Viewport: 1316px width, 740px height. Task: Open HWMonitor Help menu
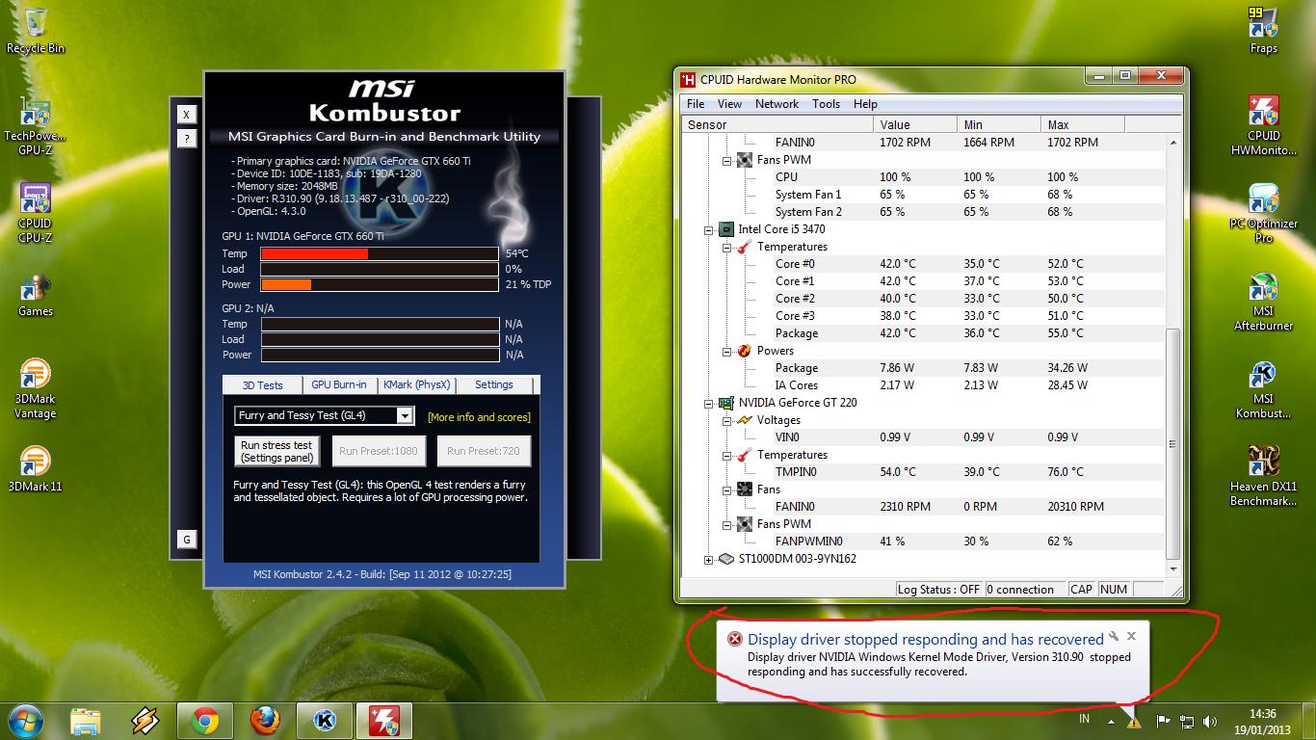coord(865,104)
